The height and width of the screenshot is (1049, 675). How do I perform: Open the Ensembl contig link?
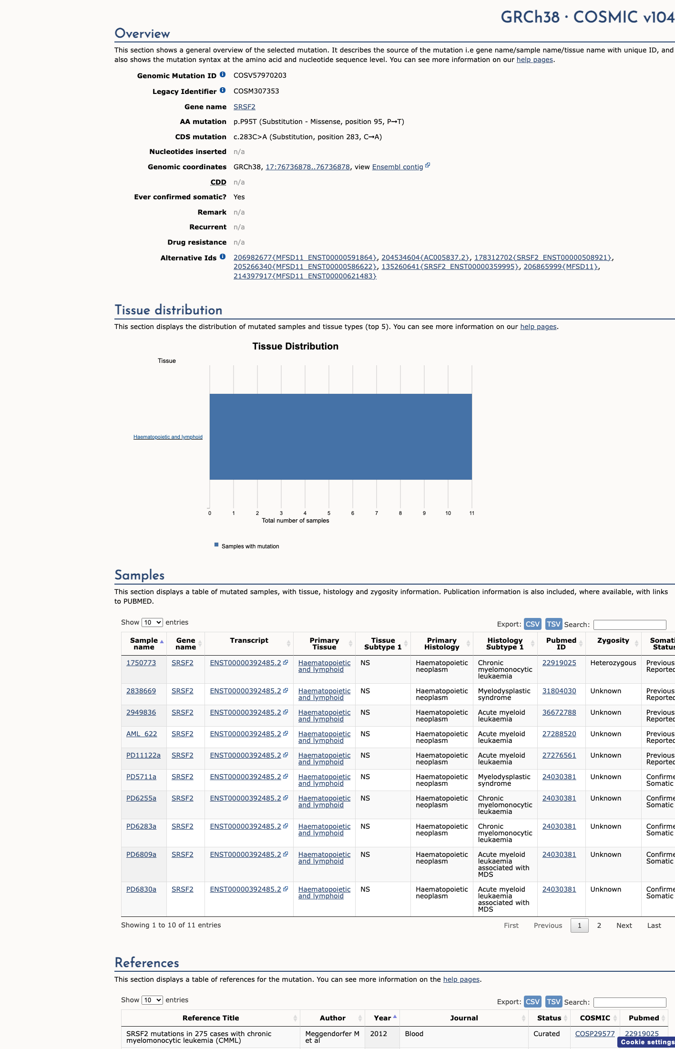tap(398, 167)
